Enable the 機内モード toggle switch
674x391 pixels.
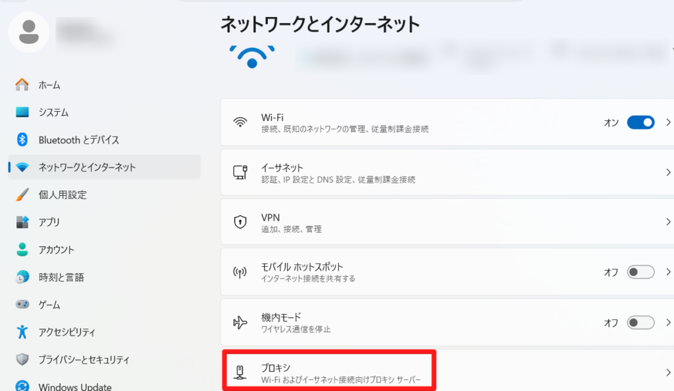click(x=640, y=322)
